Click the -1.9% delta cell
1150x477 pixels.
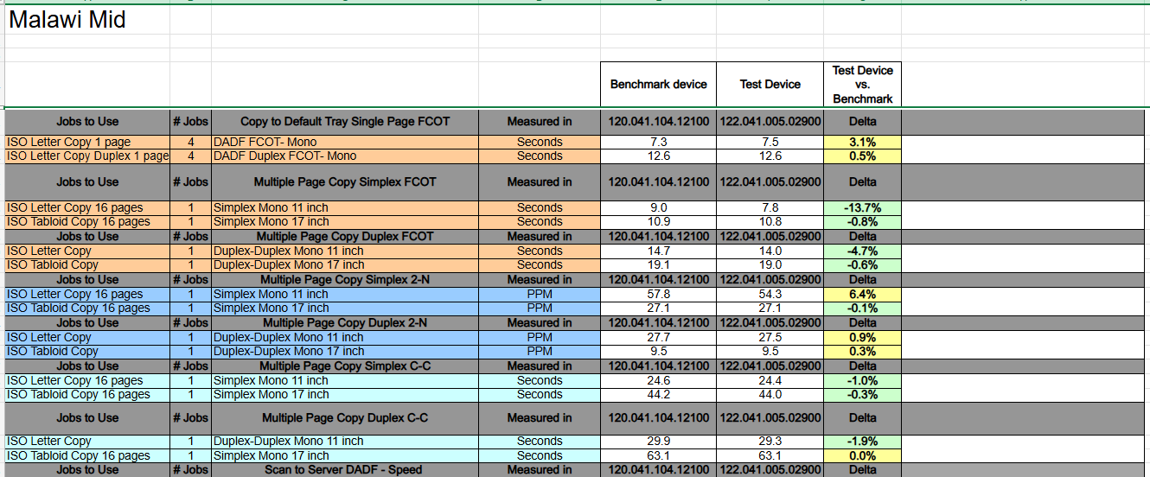[862, 442]
